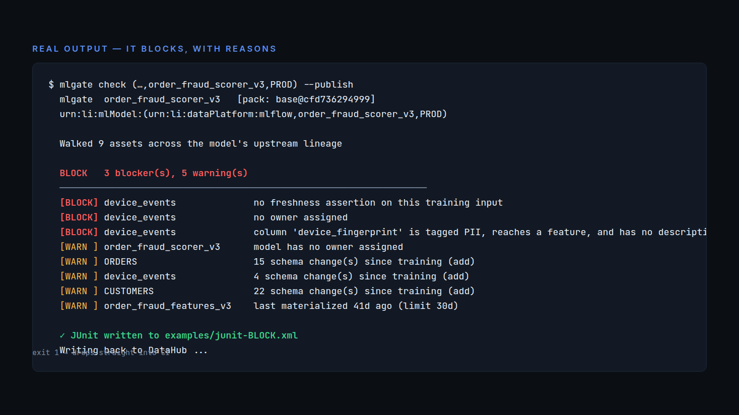Click the [WARN ] tag beside ORDERS
Viewport: 739px width, 415px height.
(79, 262)
